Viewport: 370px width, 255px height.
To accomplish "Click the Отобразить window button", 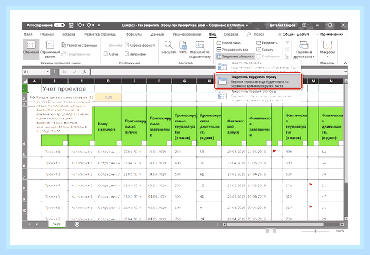I will point(268,56).
